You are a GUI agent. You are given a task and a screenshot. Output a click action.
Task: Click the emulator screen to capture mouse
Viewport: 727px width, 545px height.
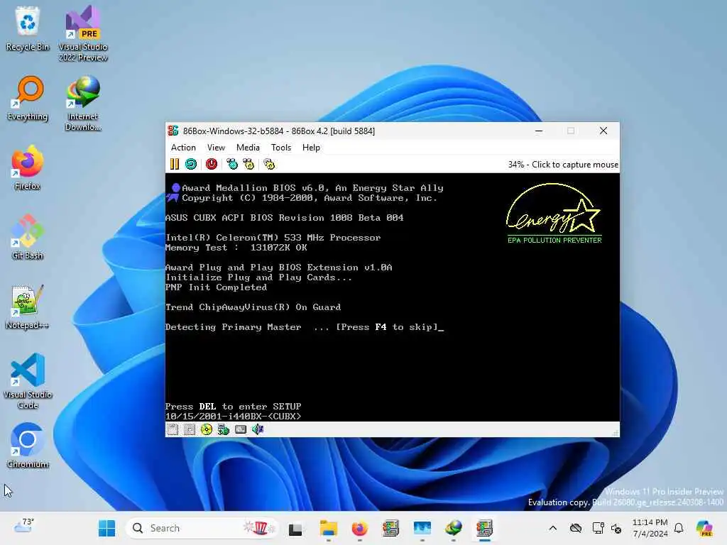[392, 297]
